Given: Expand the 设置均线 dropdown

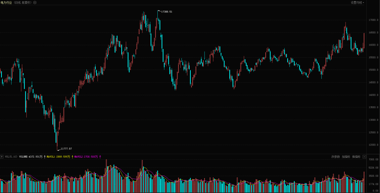Looking at the screenshot, I should coord(357,3).
